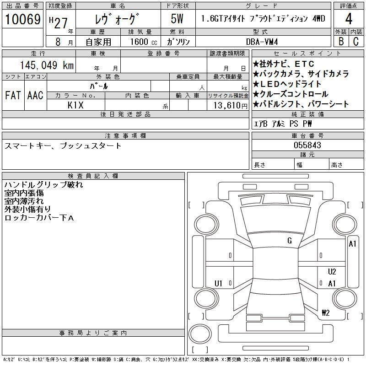Select the color code K1X
The image size is (366, 366).
(75, 105)
